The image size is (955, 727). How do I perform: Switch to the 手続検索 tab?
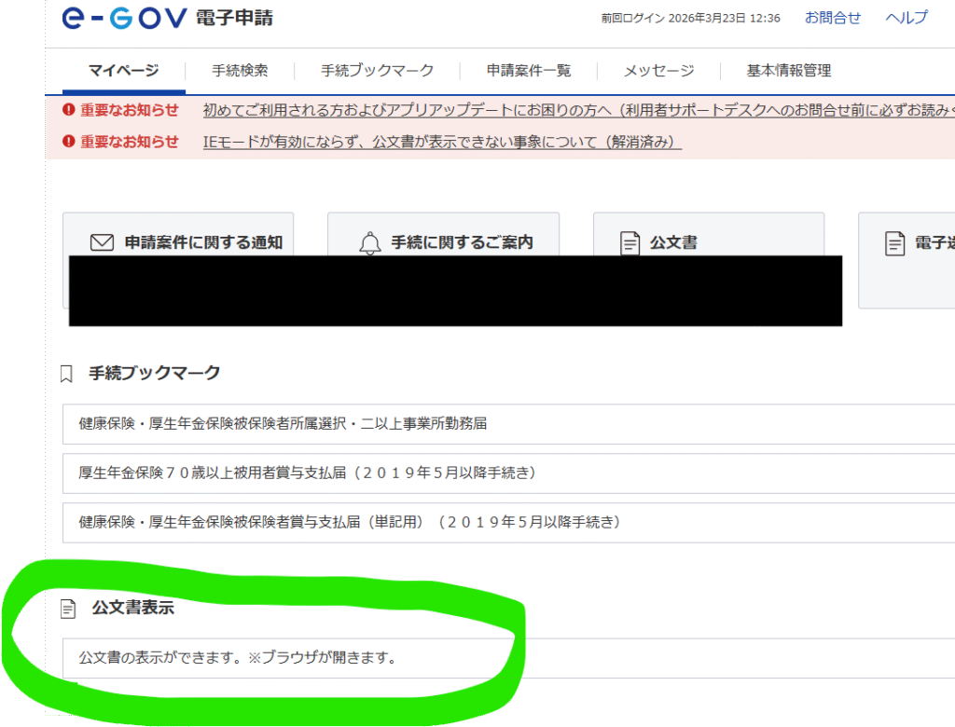click(240, 71)
